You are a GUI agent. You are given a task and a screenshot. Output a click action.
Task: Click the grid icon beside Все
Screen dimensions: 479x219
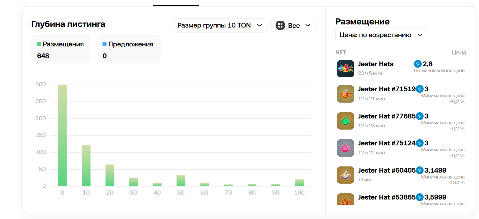(x=280, y=25)
